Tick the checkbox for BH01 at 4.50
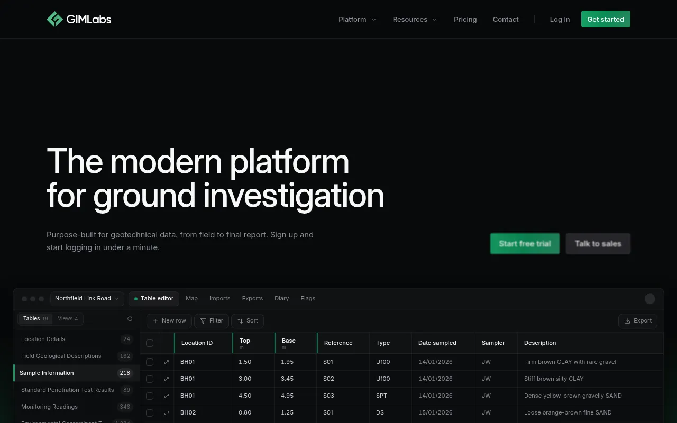 click(x=150, y=396)
